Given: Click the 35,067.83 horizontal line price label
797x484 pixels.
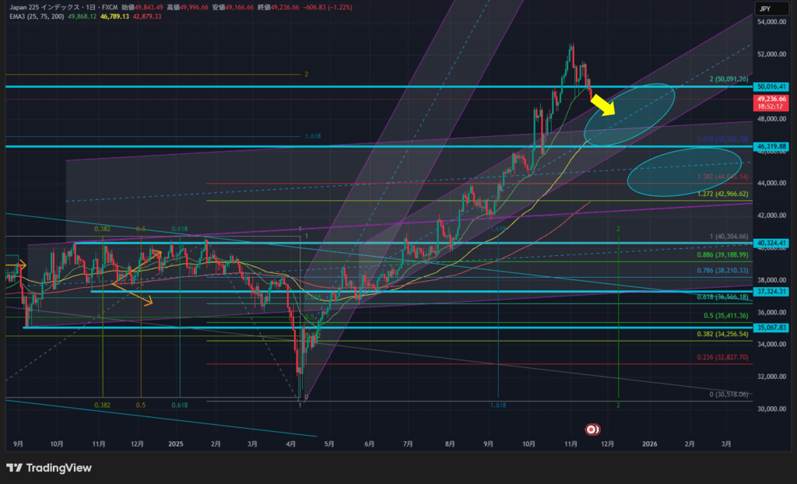Looking at the screenshot, I should (x=772, y=328).
